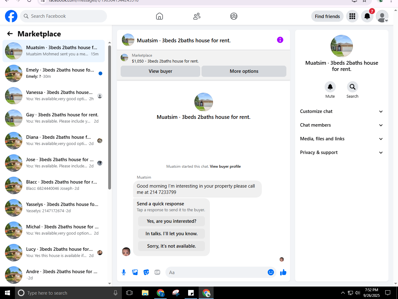The width and height of the screenshot is (398, 299).
Task: Choose a sticker icon
Action: click(x=146, y=272)
